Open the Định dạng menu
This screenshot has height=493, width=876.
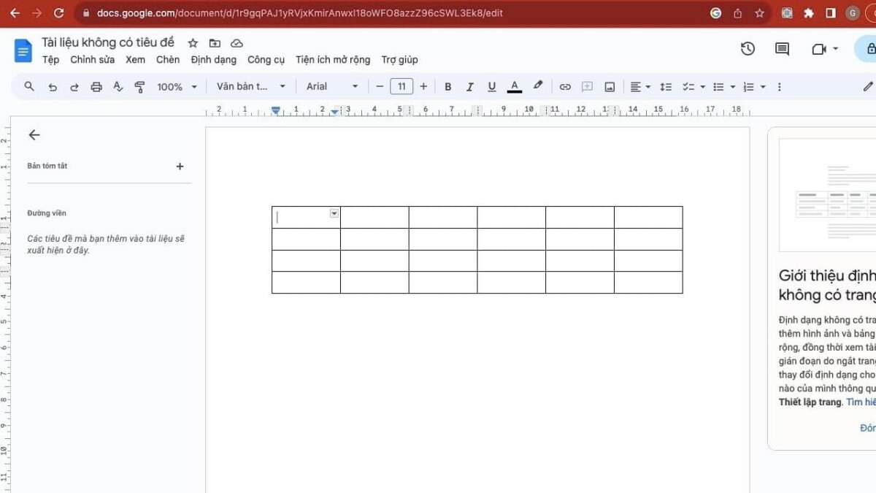point(213,60)
